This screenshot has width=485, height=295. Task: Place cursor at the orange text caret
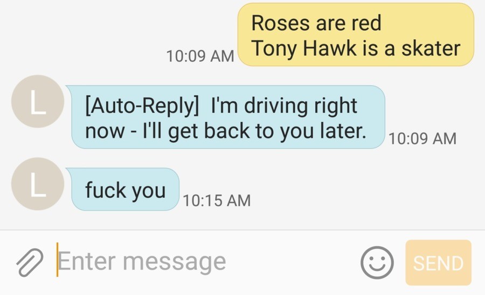tap(57, 259)
